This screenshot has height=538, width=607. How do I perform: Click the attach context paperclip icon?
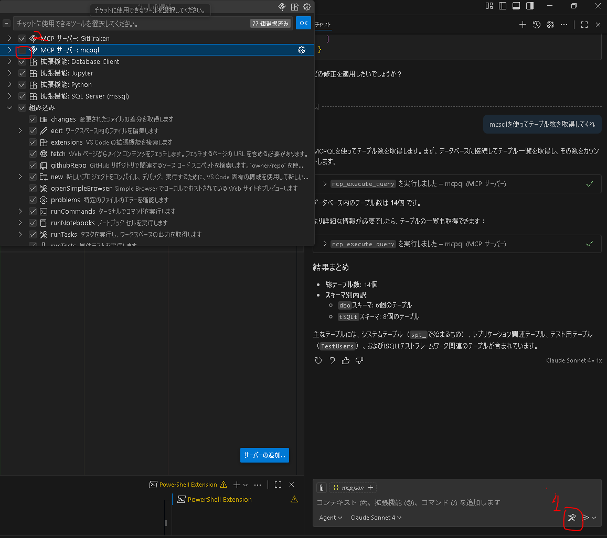coord(321,488)
